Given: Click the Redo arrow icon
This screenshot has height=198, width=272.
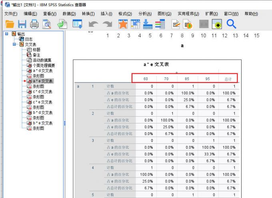Looking at the screenshot, I should (107, 24).
